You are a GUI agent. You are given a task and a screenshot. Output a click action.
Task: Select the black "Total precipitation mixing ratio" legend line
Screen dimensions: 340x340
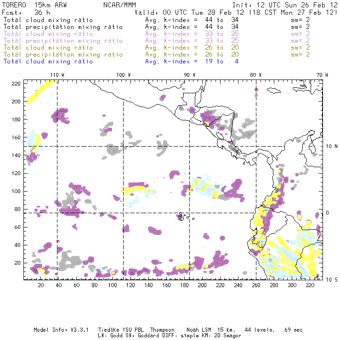tap(63, 27)
